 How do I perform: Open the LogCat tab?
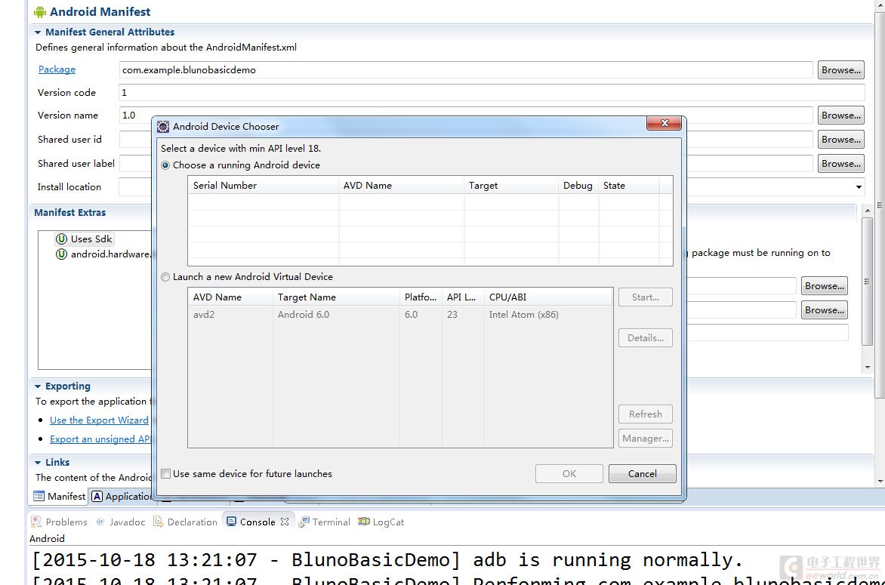click(381, 522)
